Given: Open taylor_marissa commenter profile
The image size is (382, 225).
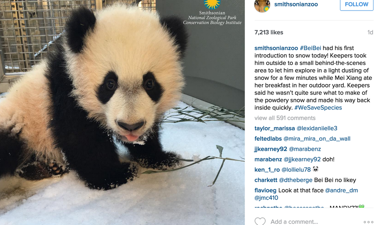Looking at the screenshot, I should (x=275, y=129).
